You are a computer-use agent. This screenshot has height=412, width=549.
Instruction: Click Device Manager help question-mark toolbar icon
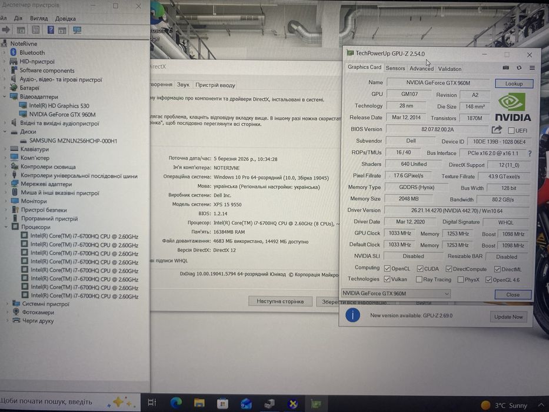pyautogui.click(x=51, y=30)
